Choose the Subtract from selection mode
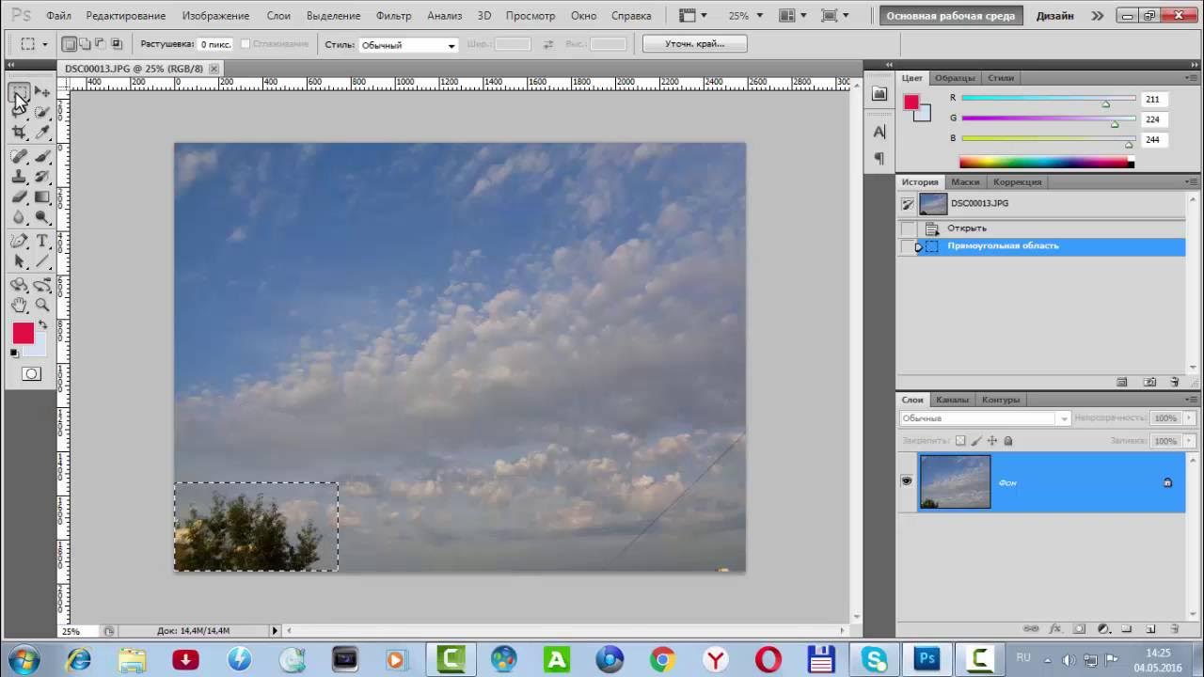Screen dimensions: 1204x677 point(101,44)
